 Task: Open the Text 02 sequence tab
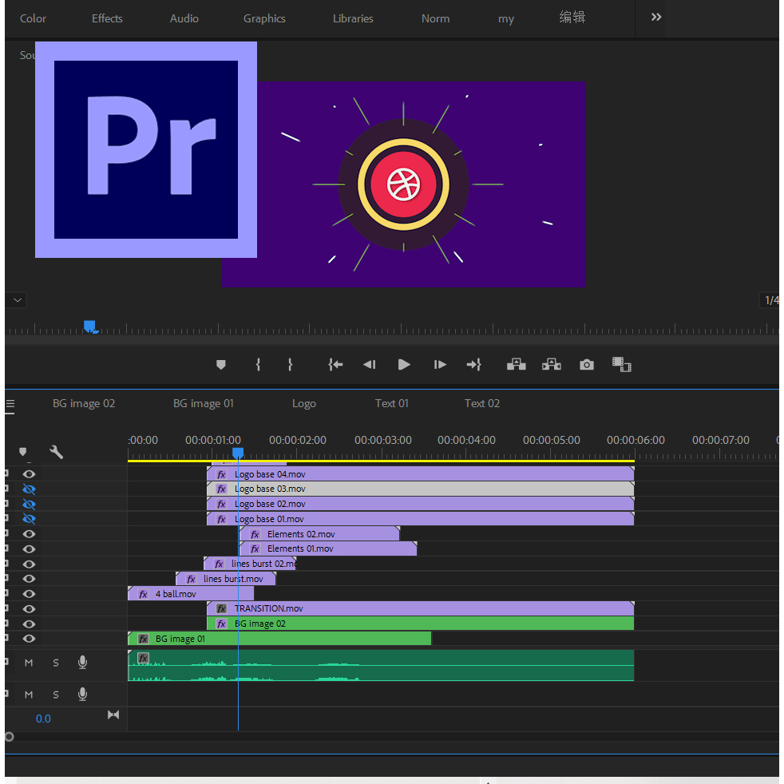[482, 403]
